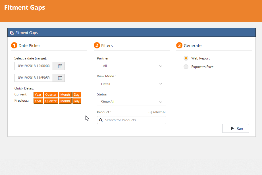Click the 'Status :' label
The height and width of the screenshot is (175, 262).
(103, 94)
